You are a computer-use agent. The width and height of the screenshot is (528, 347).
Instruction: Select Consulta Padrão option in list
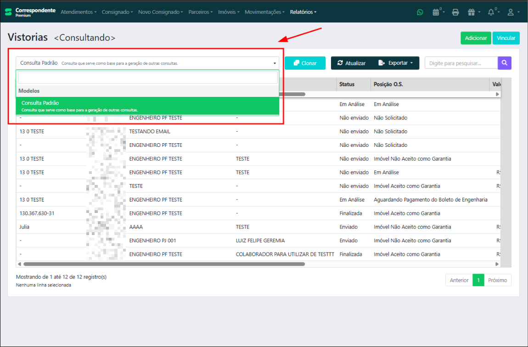147,106
